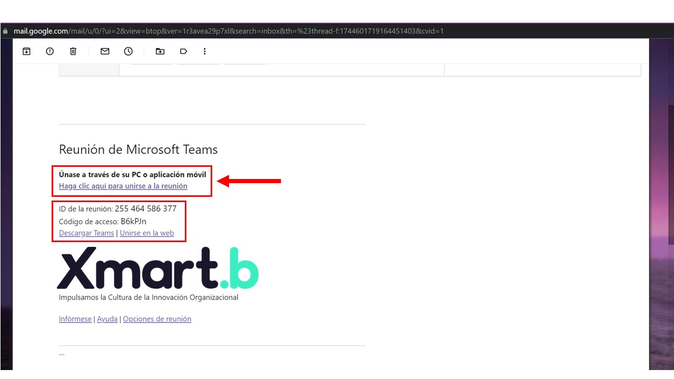Move to folder with the folder-arrow icon

coord(160,51)
